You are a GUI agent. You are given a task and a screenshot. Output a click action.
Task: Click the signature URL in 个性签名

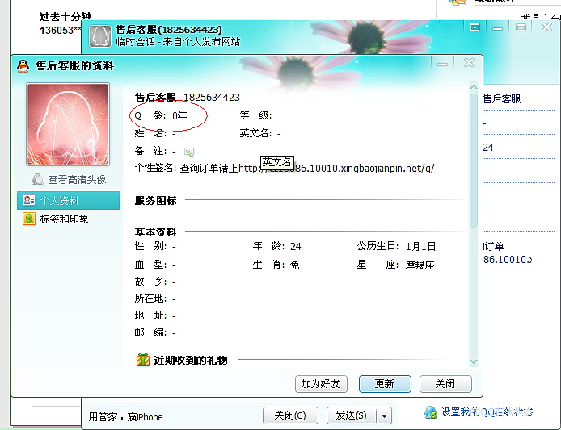(336, 169)
